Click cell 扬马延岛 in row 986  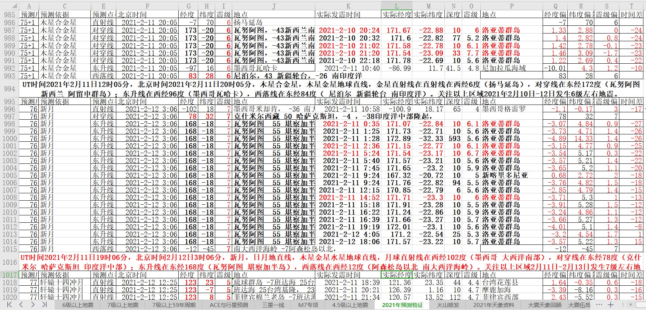pos(274,22)
